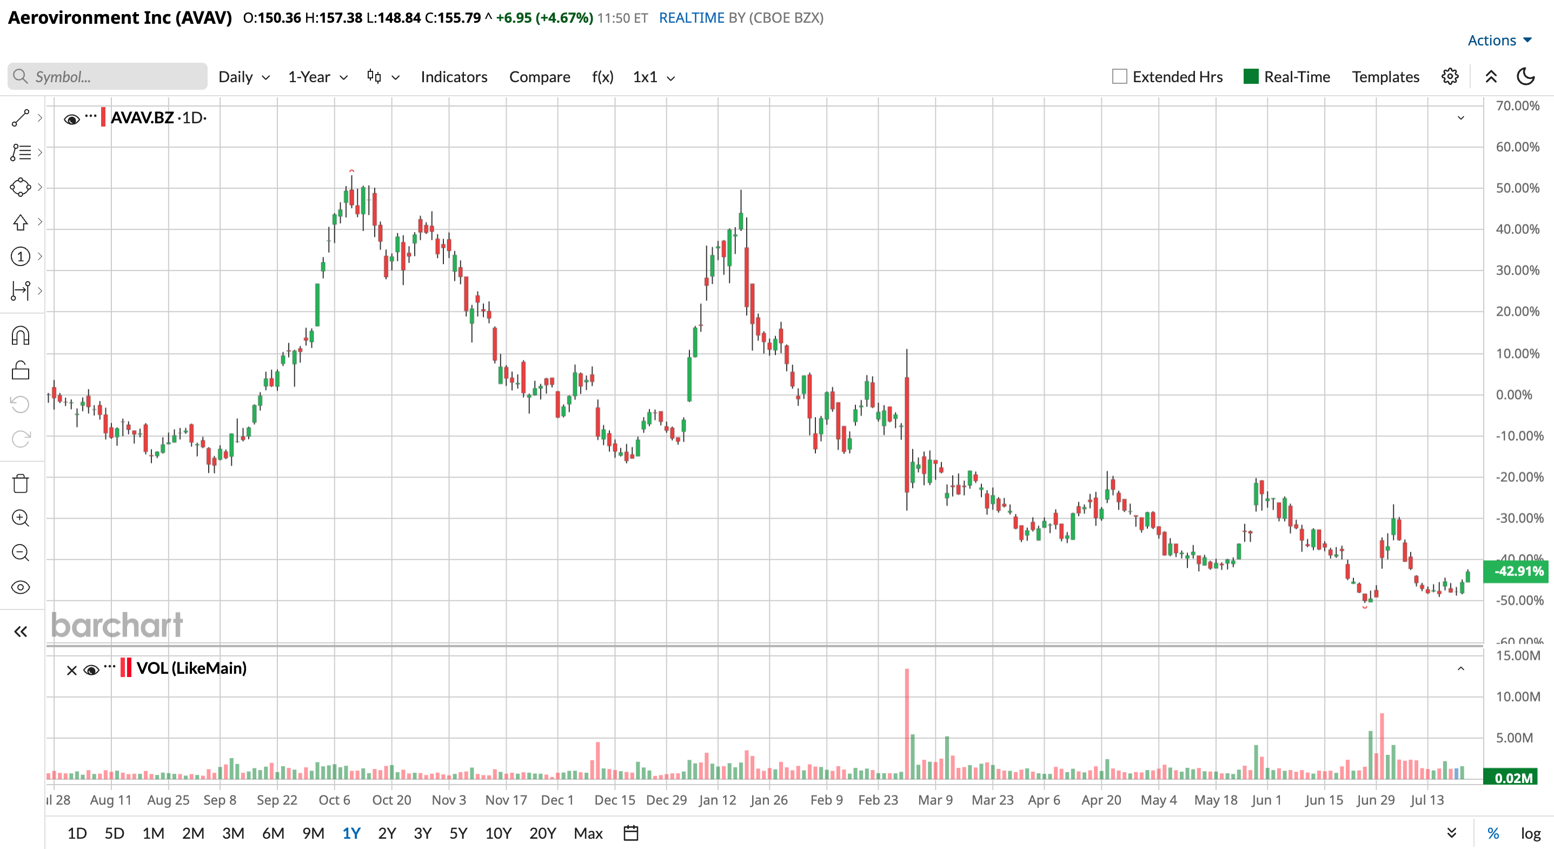Image resolution: width=1554 pixels, height=849 pixels.
Task: Open the Templates menu
Action: (1385, 77)
